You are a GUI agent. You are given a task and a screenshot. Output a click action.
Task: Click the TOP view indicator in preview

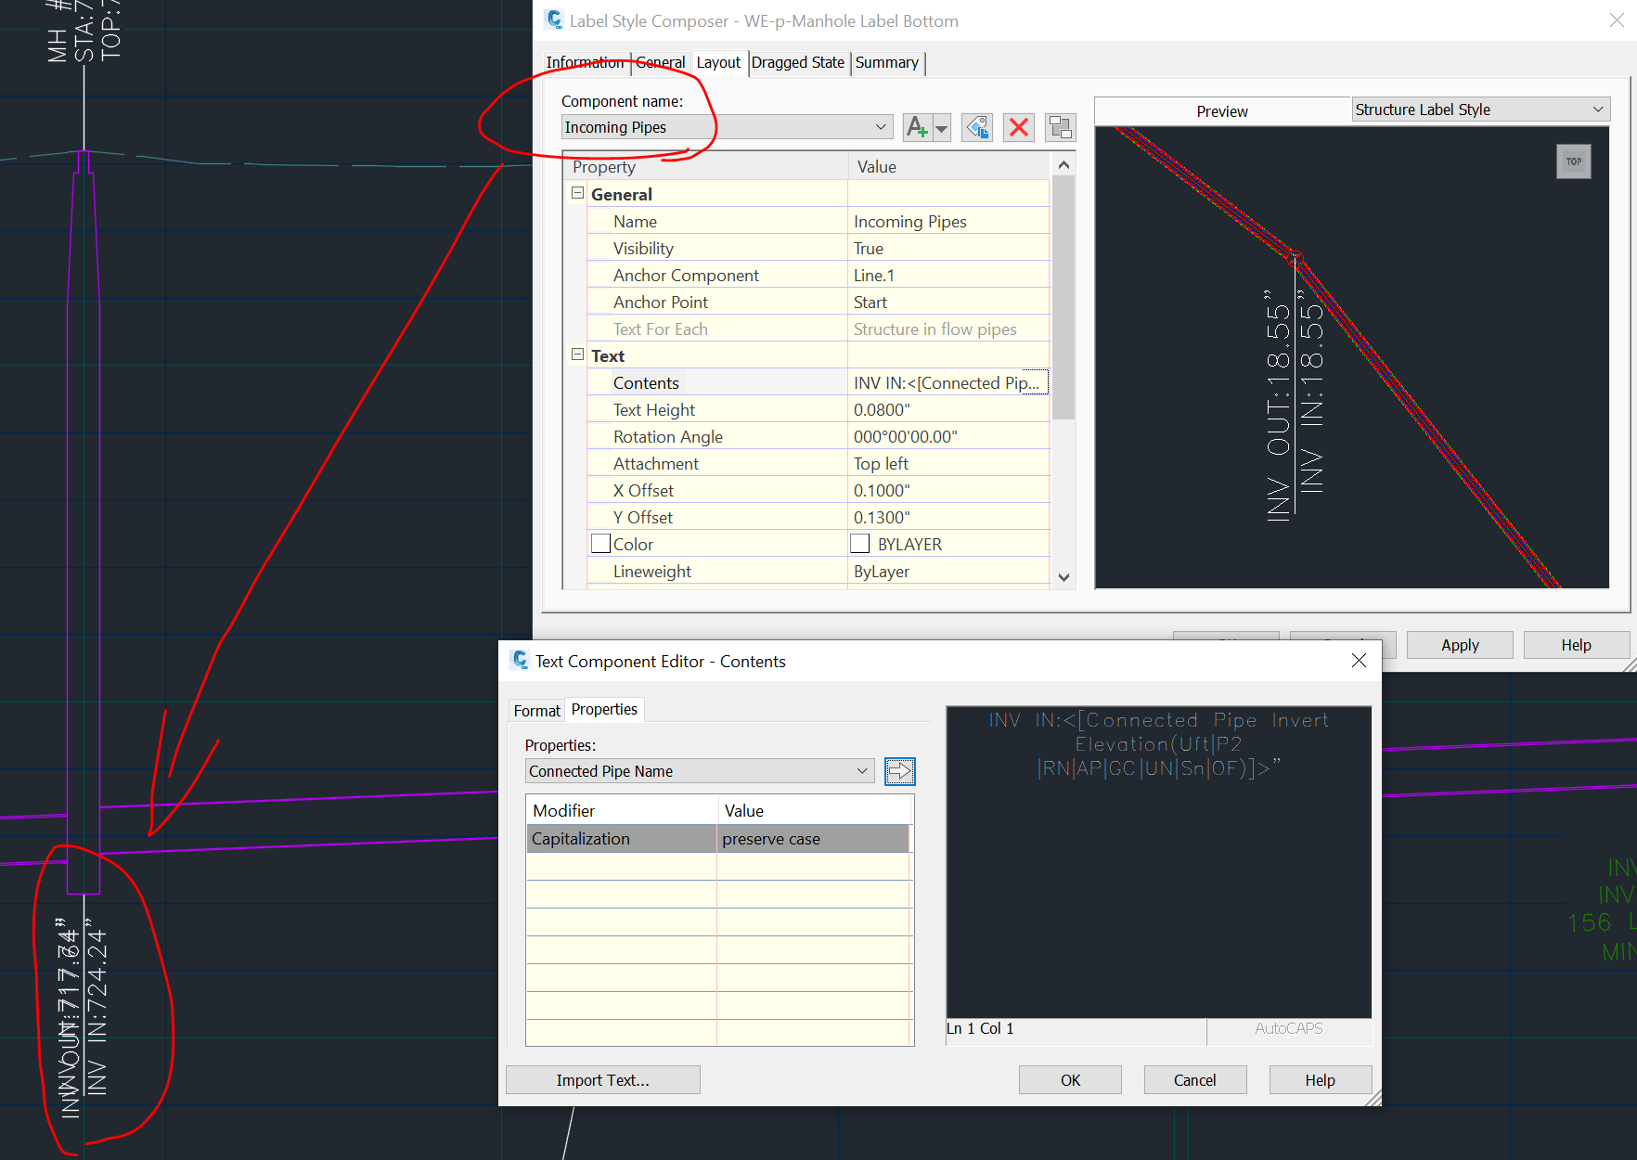click(x=1574, y=161)
